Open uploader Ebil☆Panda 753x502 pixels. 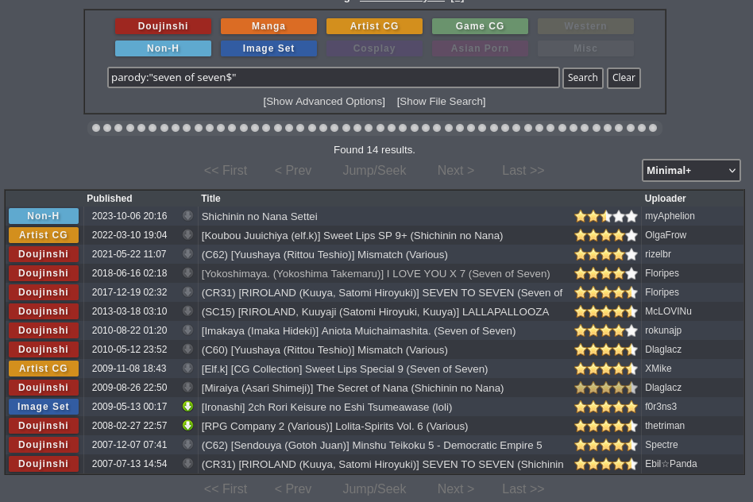point(671,464)
